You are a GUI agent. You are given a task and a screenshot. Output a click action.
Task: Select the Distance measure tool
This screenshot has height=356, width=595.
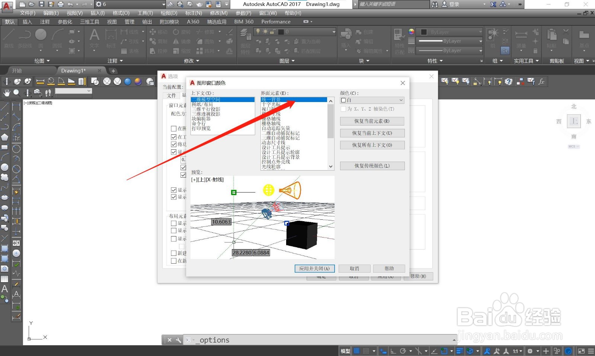[40, 82]
